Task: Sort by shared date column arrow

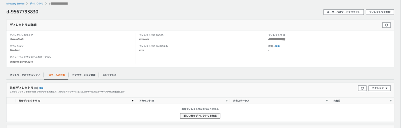Action: click(391, 101)
